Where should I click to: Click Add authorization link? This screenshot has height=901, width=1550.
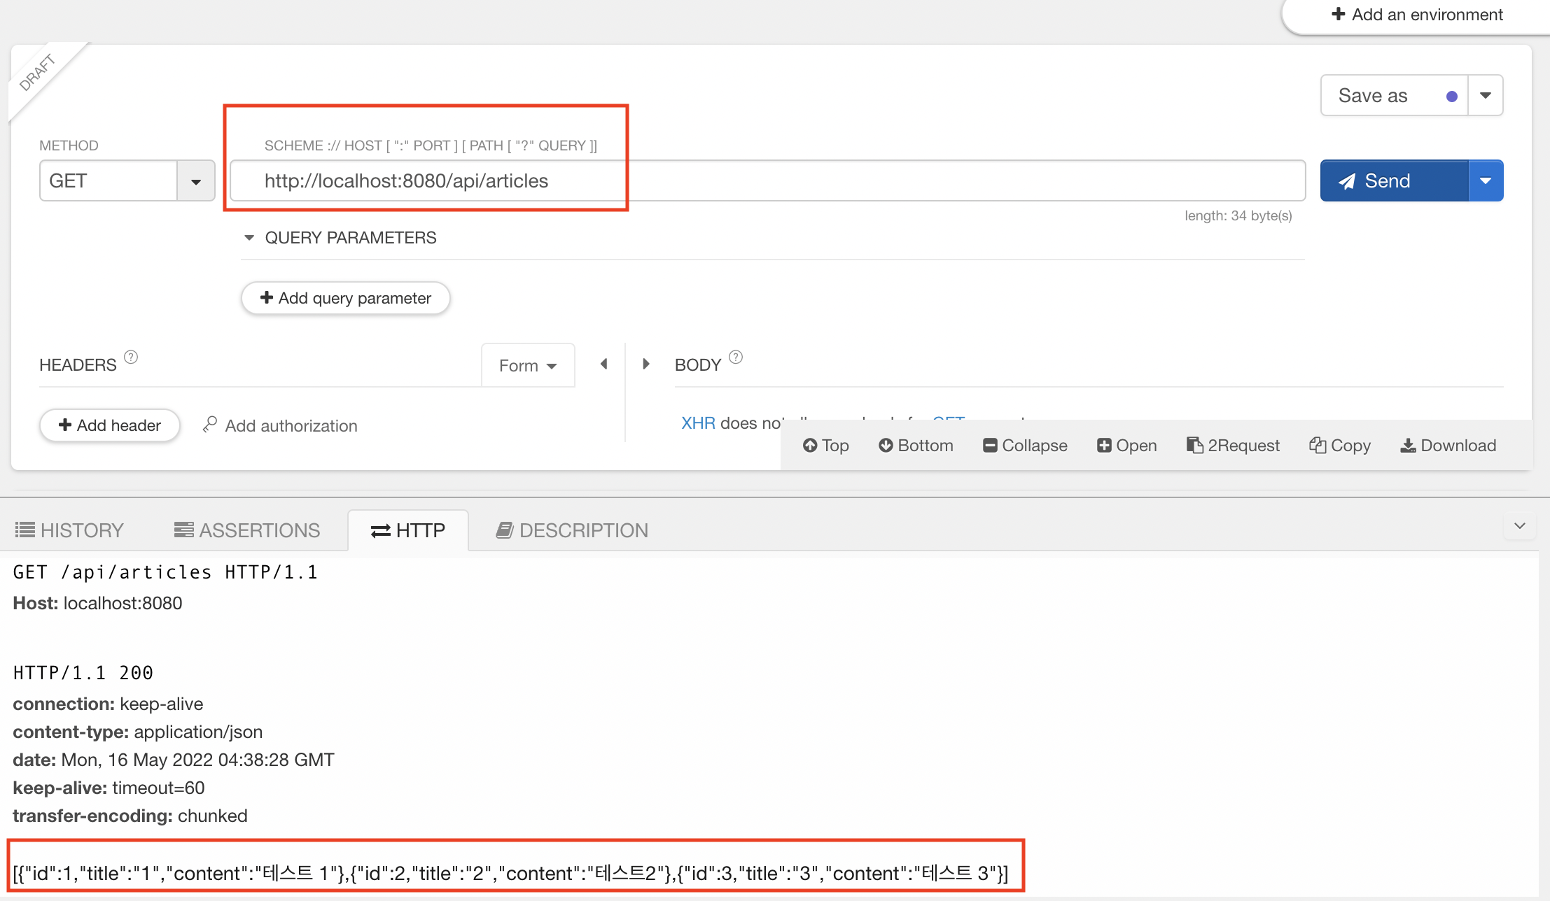click(x=280, y=425)
